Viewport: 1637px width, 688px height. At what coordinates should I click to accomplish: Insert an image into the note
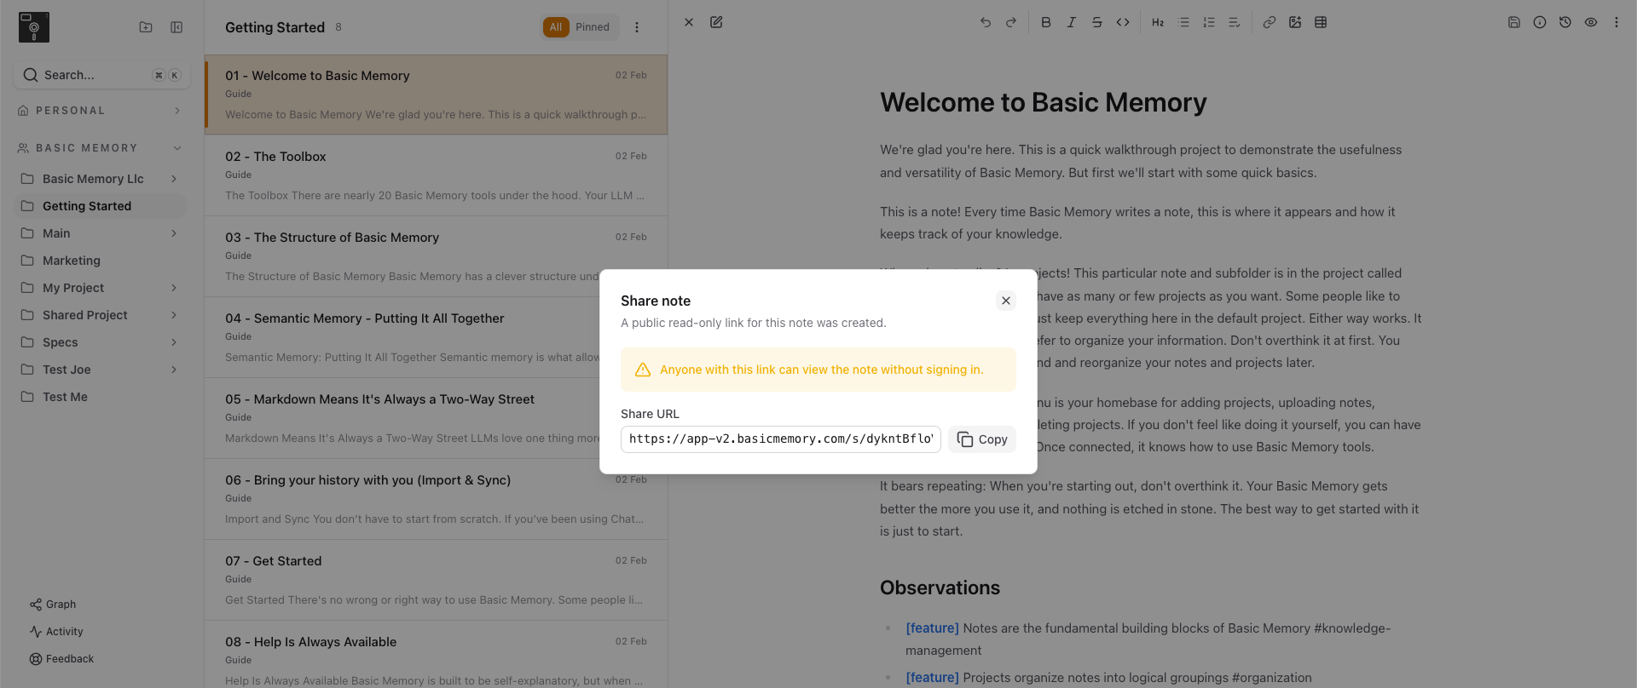click(1295, 23)
